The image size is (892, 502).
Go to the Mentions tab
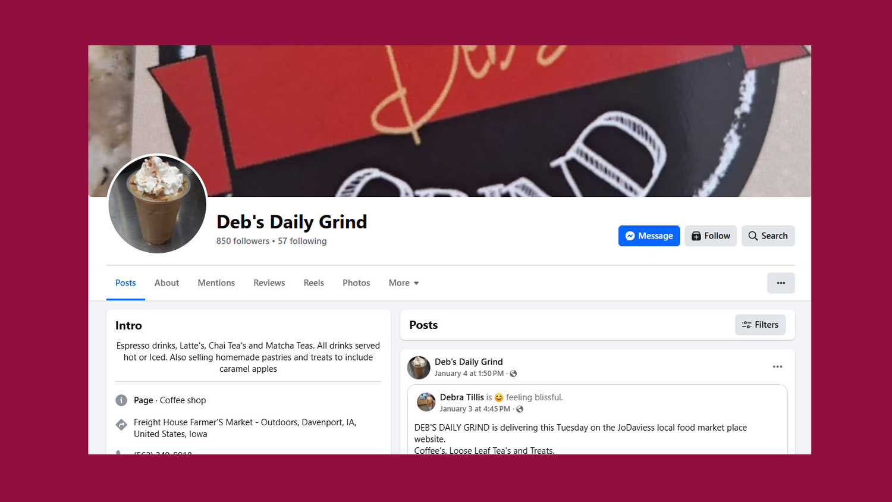point(216,283)
